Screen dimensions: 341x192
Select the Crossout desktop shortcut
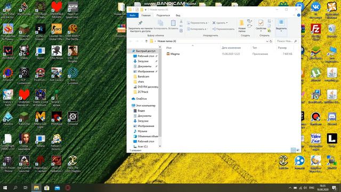coord(72,118)
